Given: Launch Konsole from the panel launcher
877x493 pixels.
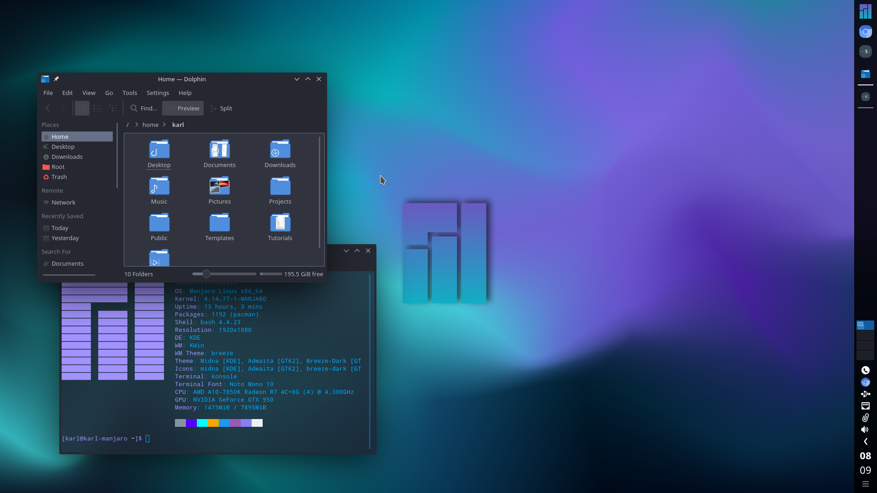Looking at the screenshot, I should coord(866,51).
